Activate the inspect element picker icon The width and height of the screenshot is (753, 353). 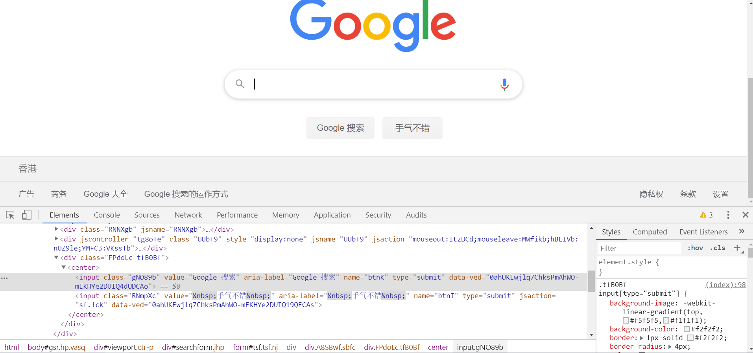[x=10, y=215]
